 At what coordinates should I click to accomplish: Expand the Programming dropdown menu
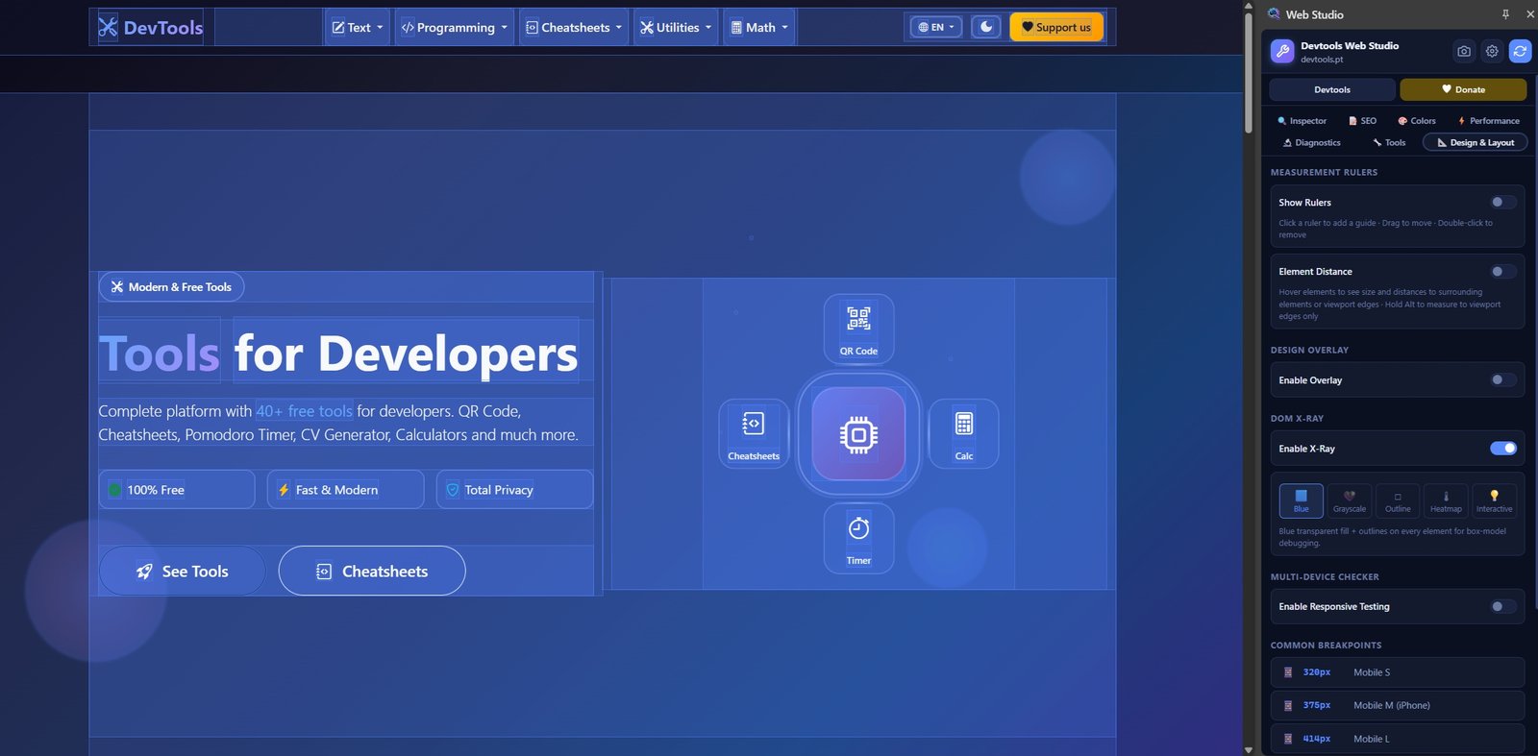(x=454, y=27)
